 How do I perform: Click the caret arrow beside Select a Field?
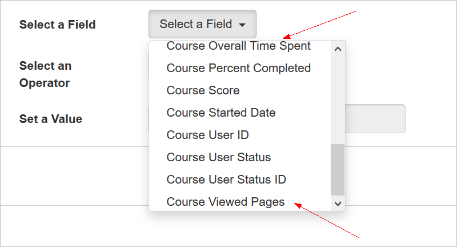[242, 25]
